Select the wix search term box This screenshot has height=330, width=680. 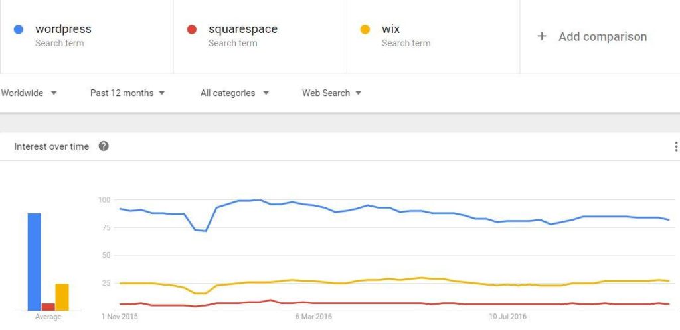point(433,36)
